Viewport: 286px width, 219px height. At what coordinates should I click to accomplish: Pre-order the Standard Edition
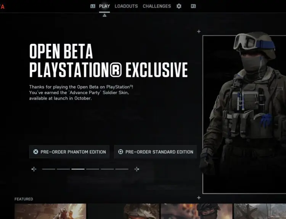(x=156, y=152)
